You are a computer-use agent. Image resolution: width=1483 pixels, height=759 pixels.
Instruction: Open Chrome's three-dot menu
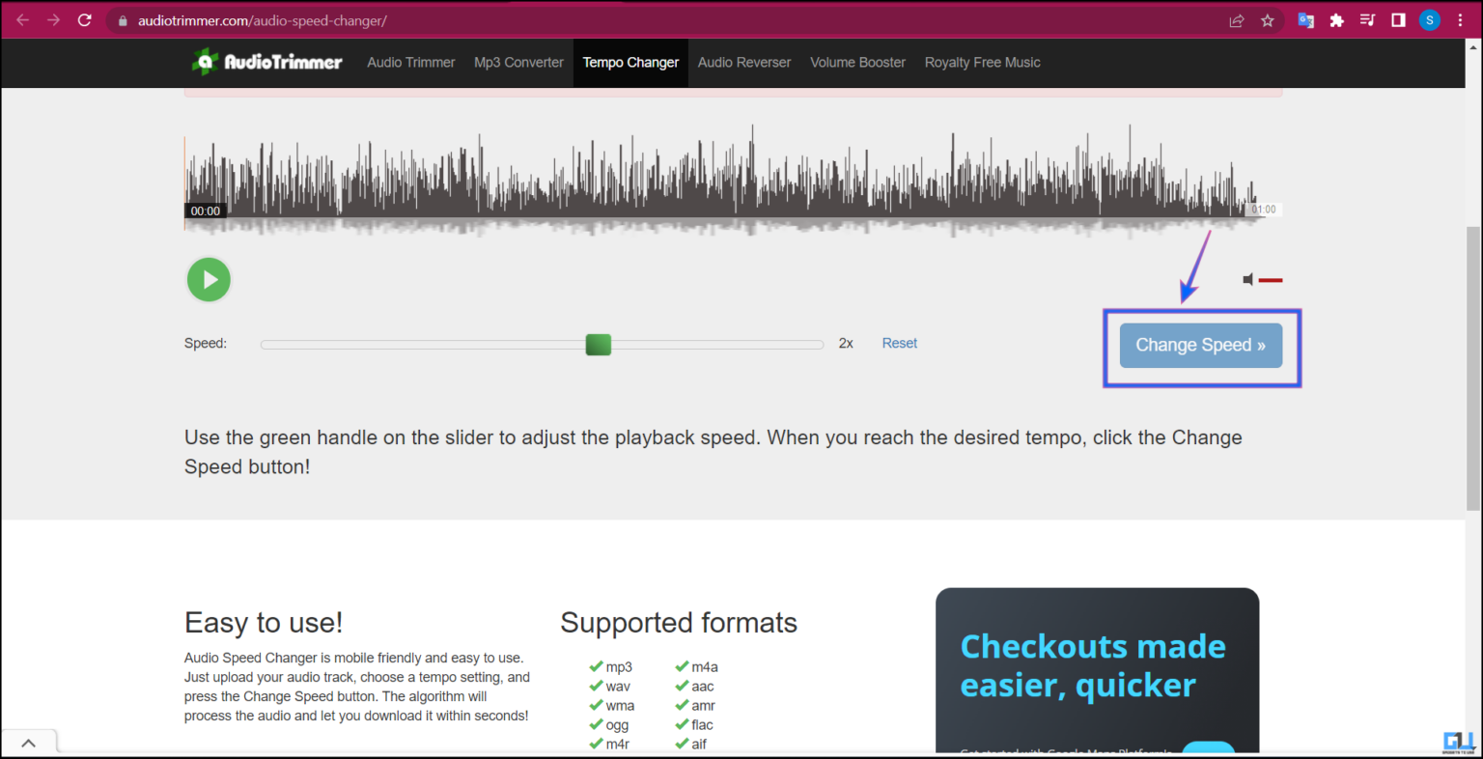(x=1460, y=19)
